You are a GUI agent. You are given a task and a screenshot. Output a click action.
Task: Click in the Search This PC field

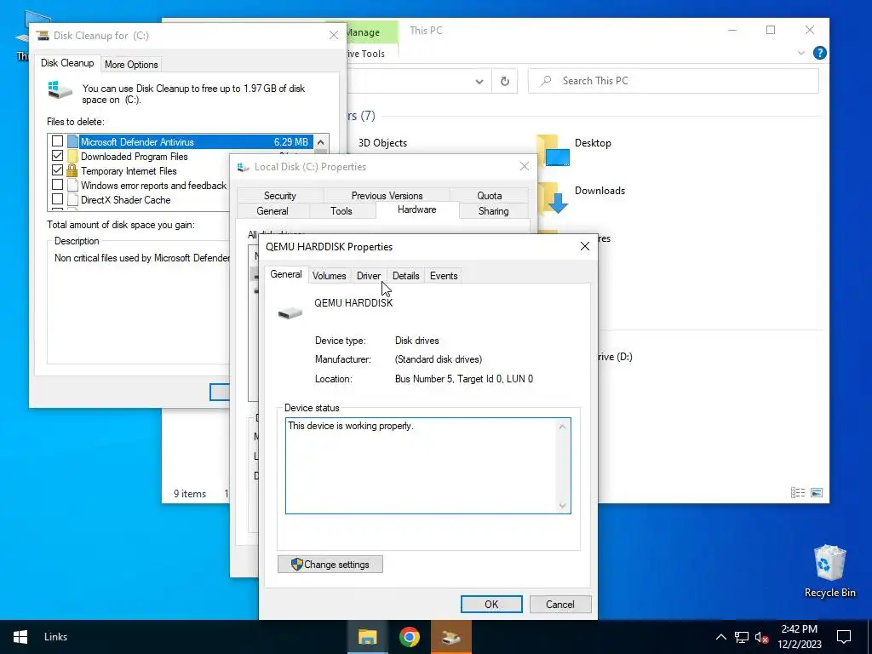(673, 81)
